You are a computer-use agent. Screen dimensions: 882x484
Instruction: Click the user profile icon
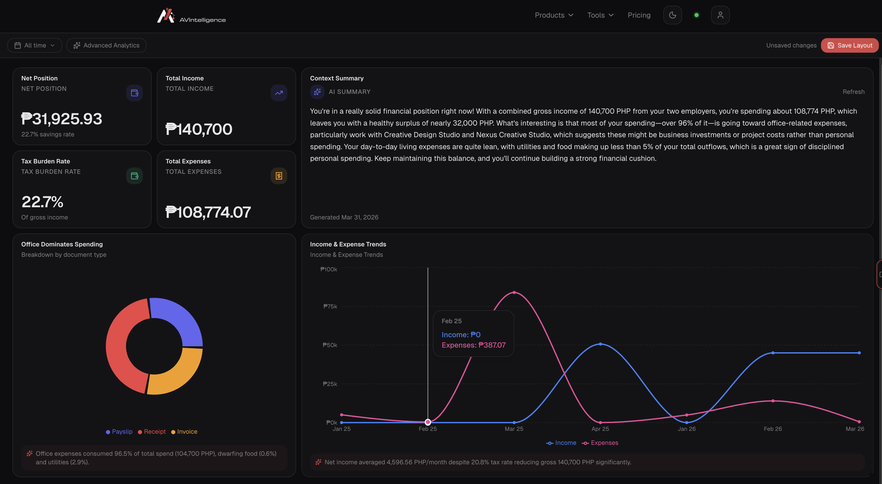[720, 15]
